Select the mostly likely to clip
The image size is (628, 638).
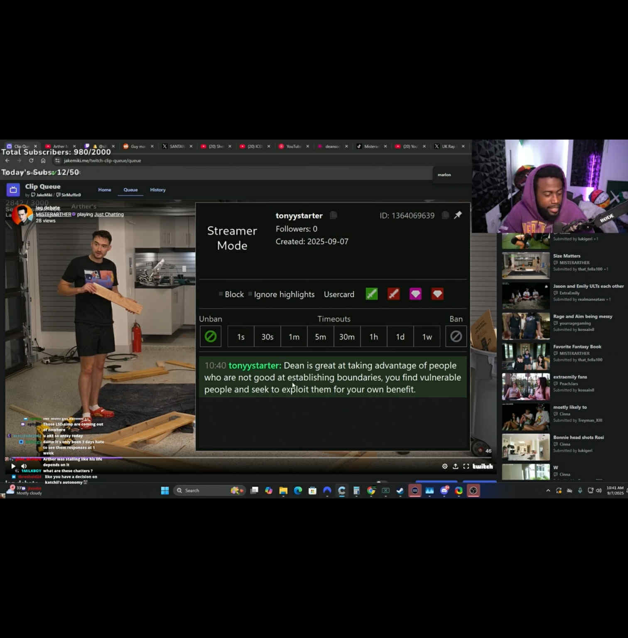point(526,417)
